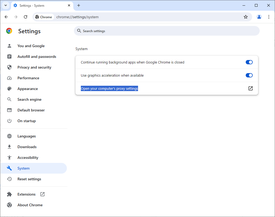Open the tab search chevron dropdown
Screen dimensions: 275x217
click(5, 5)
